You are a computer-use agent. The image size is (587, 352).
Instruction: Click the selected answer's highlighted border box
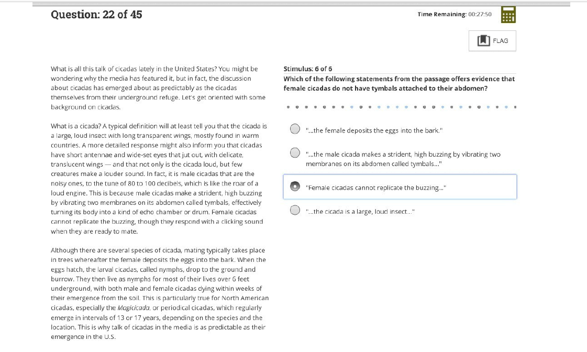click(x=400, y=186)
